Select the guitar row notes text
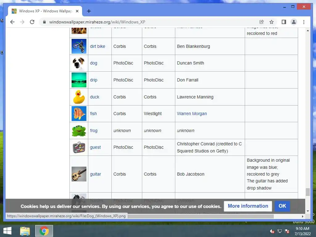The width and height of the screenshot is (316, 237). 268,174
